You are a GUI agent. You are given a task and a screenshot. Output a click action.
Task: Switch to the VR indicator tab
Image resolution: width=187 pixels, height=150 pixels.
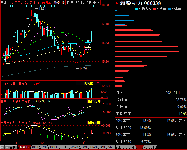pyautogui.click(x=110, y=147)
